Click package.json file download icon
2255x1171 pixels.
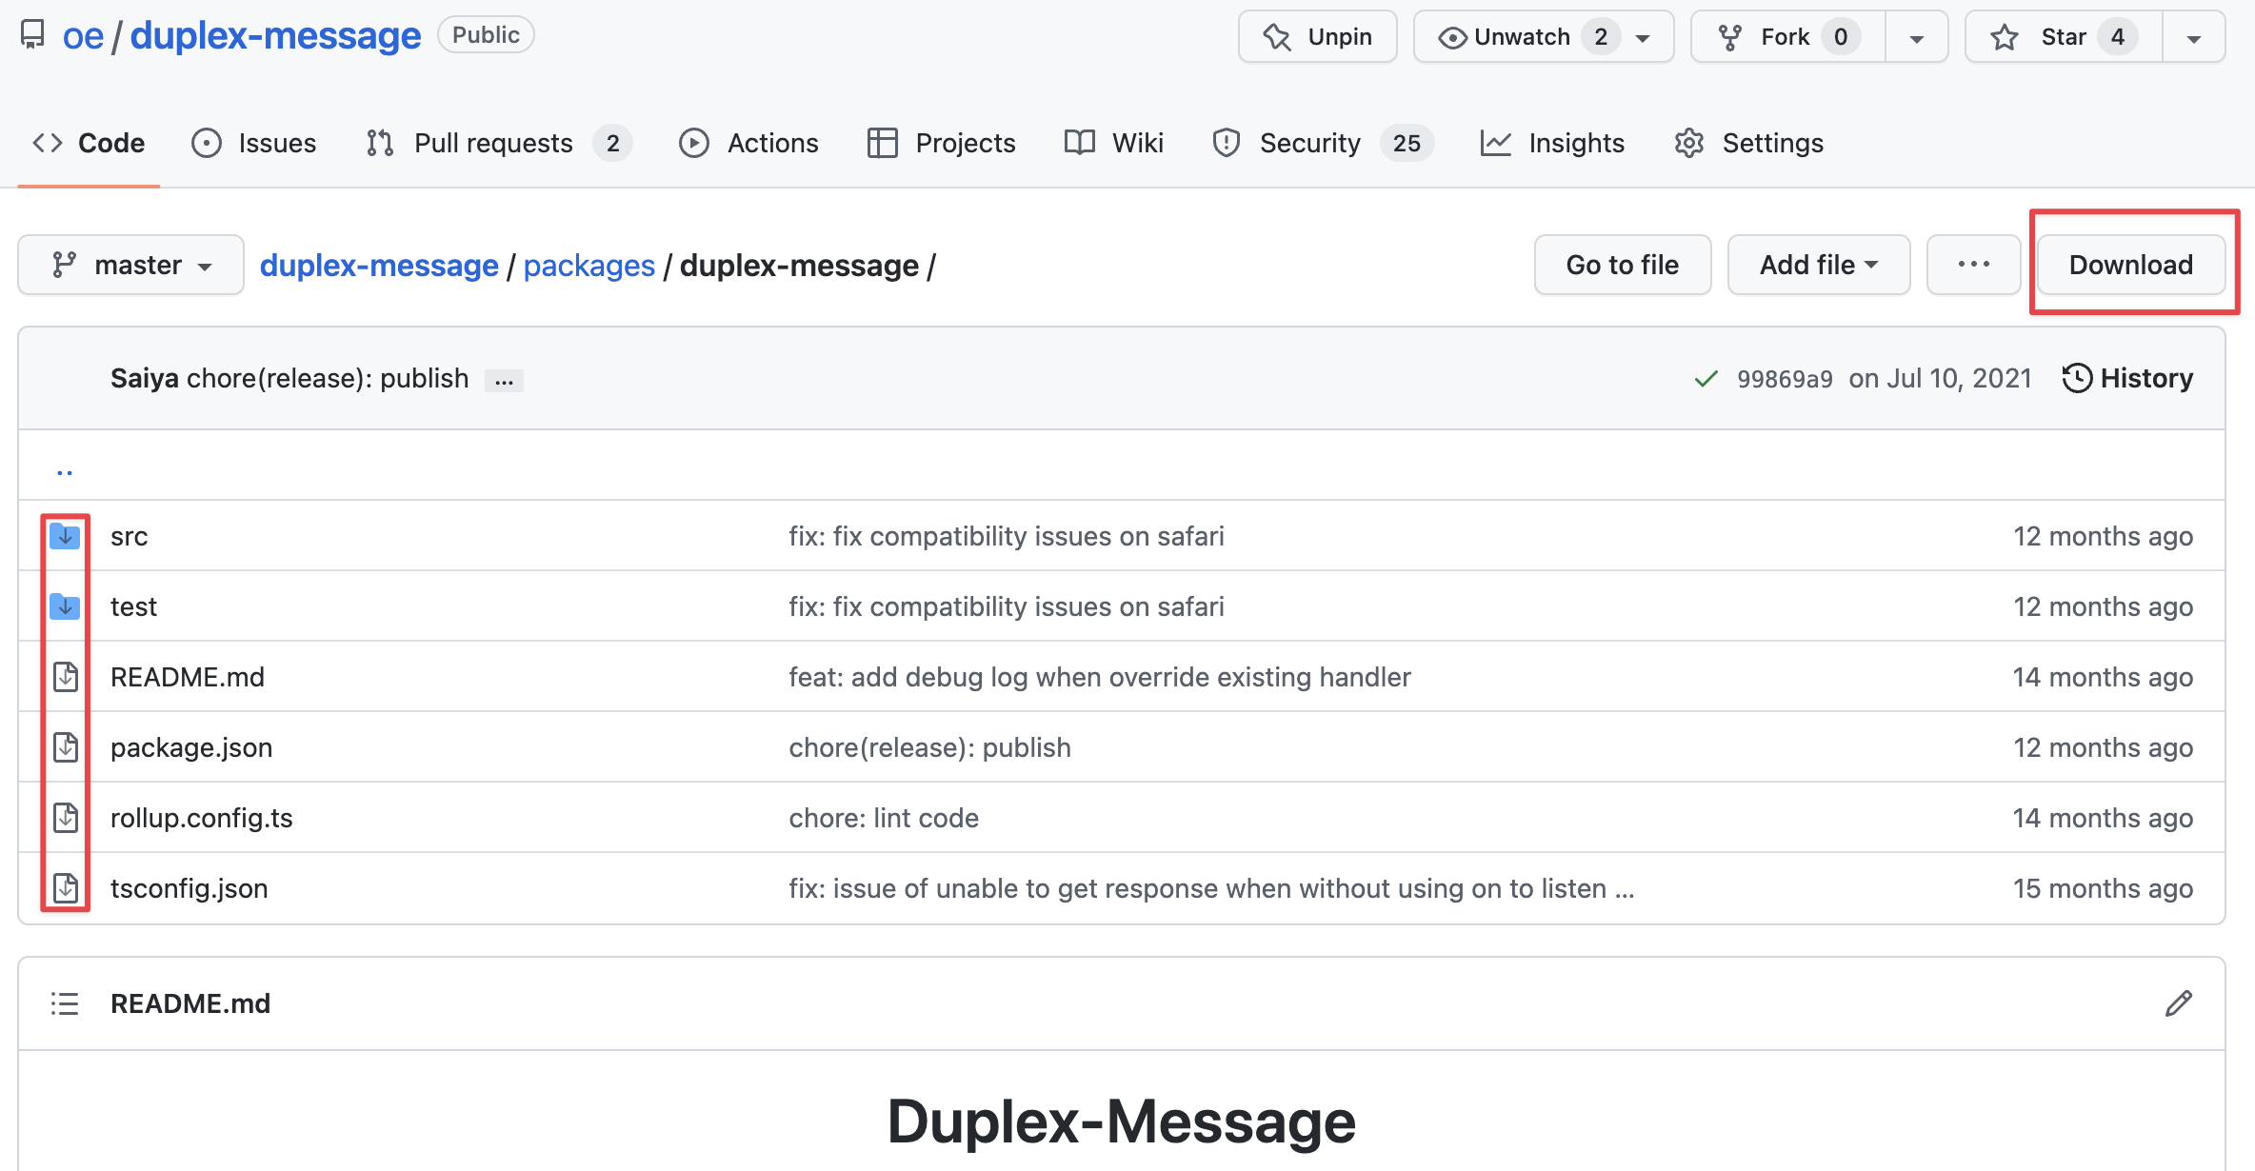(x=65, y=747)
